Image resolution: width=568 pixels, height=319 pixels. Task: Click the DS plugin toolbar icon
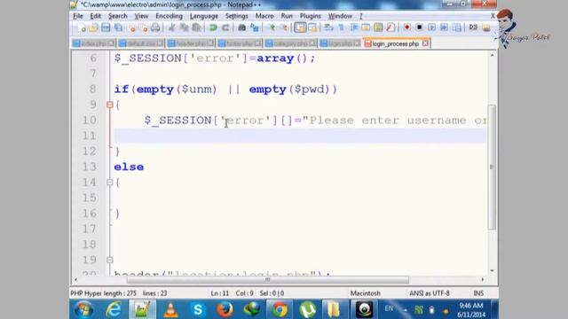[473, 27]
